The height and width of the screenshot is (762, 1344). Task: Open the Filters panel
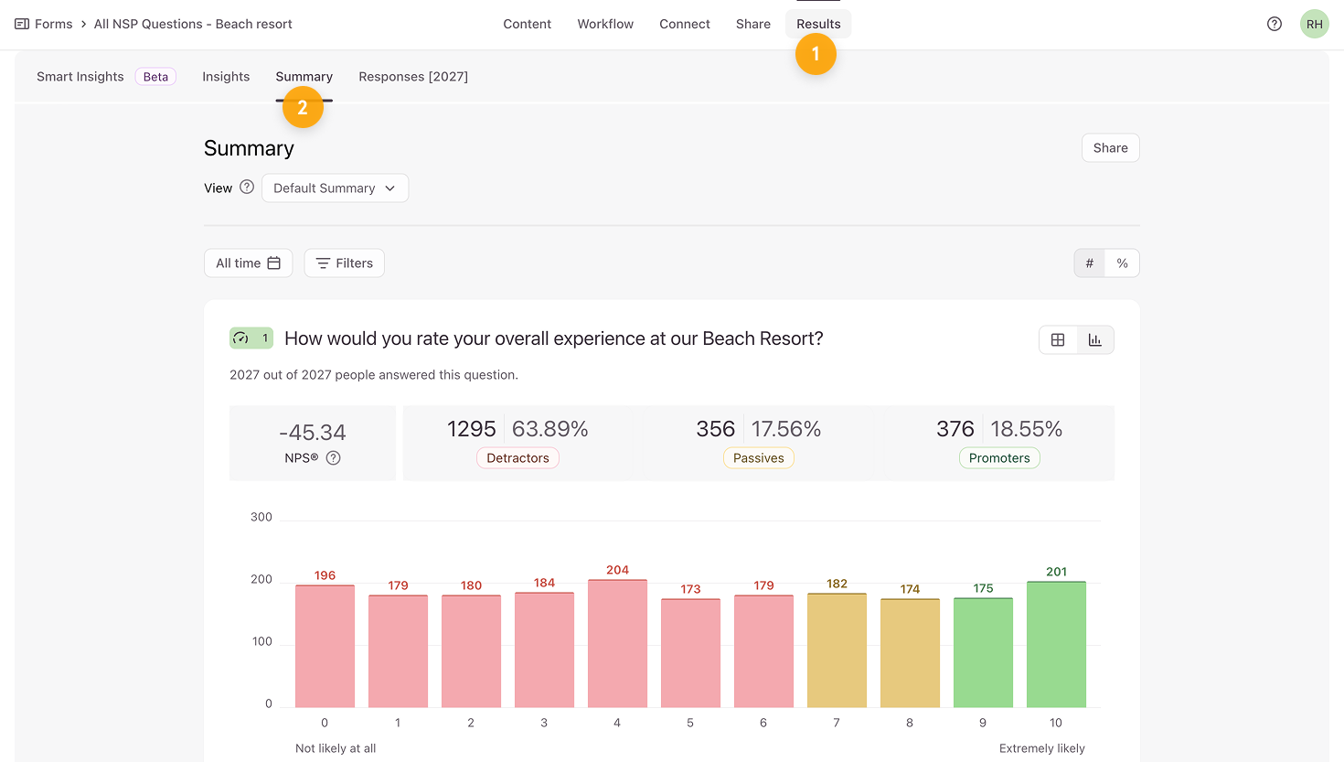tap(344, 263)
